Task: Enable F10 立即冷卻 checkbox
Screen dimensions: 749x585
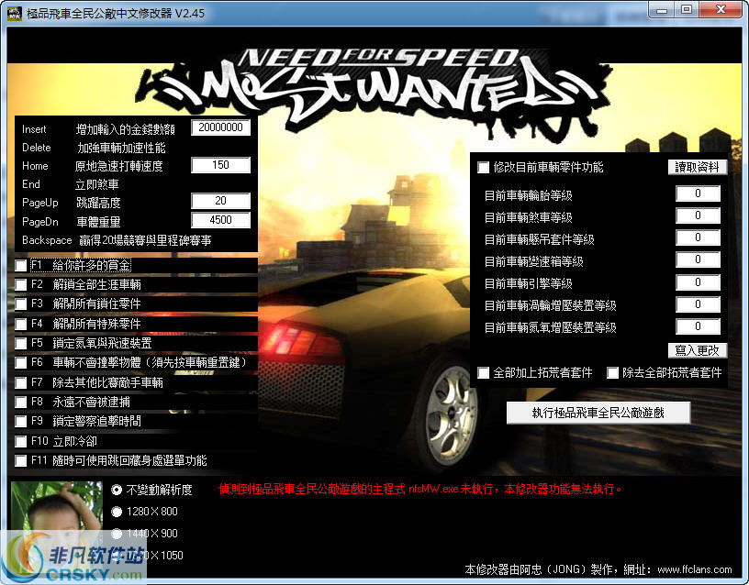Action: (x=21, y=441)
